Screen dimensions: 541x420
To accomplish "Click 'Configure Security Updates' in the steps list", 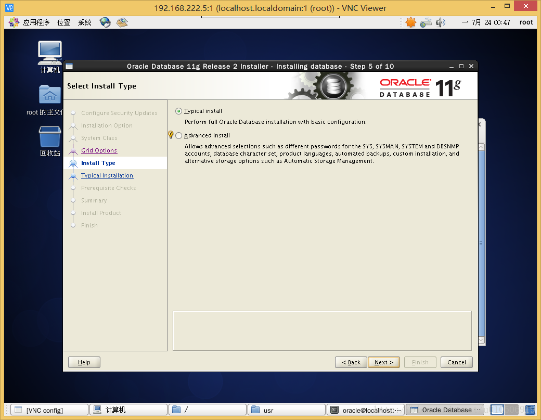I will [x=119, y=113].
